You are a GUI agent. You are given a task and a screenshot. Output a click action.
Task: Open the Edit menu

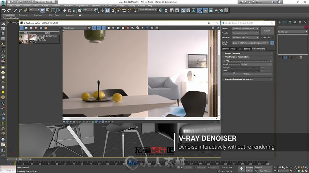pyautogui.click(x=10, y=6)
